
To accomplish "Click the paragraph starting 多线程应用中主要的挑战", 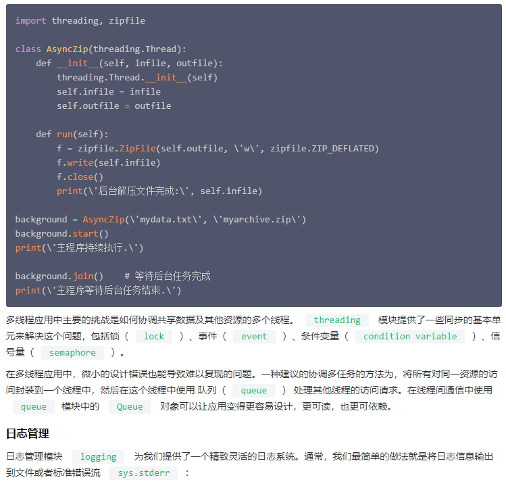I will click(253, 337).
